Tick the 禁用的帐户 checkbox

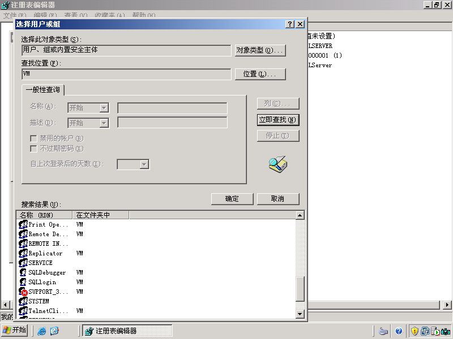(33, 138)
